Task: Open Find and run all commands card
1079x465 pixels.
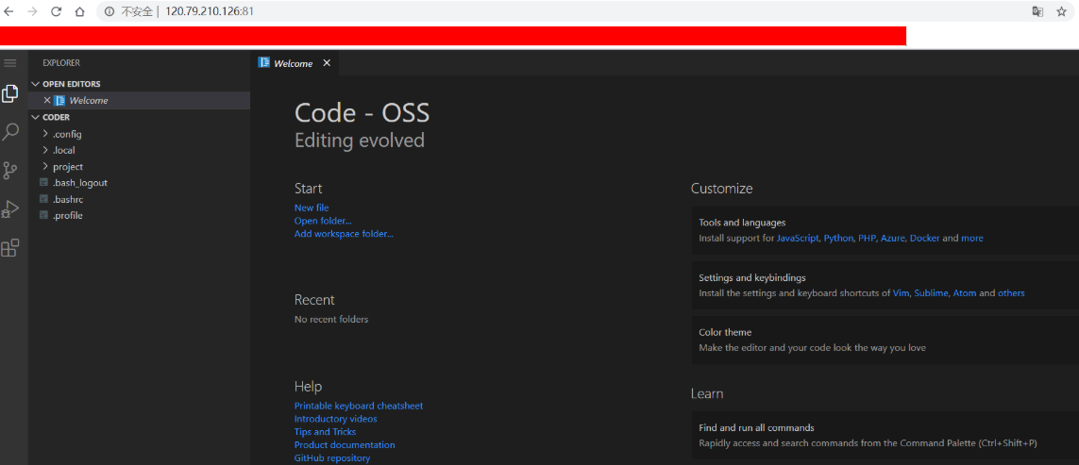Action: pos(885,436)
